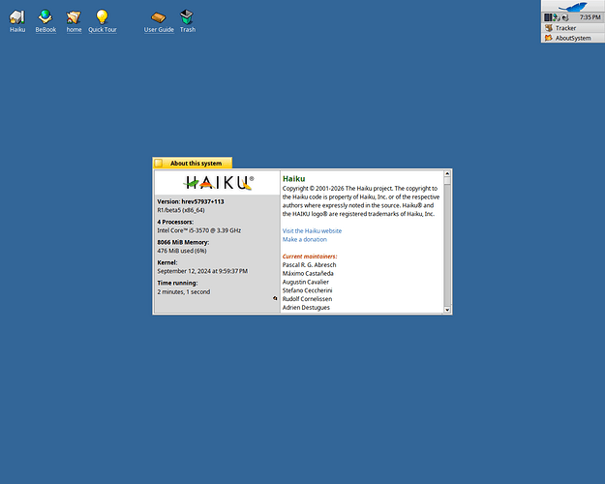605x484 pixels.
Task: Click the name Máximo Castañeda
Action: coord(308,273)
